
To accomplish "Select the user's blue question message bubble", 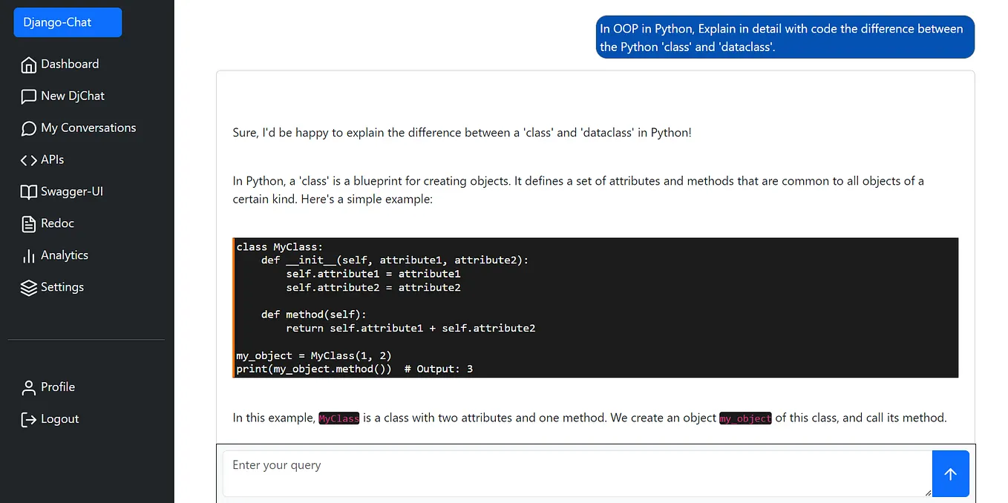I will coord(785,37).
